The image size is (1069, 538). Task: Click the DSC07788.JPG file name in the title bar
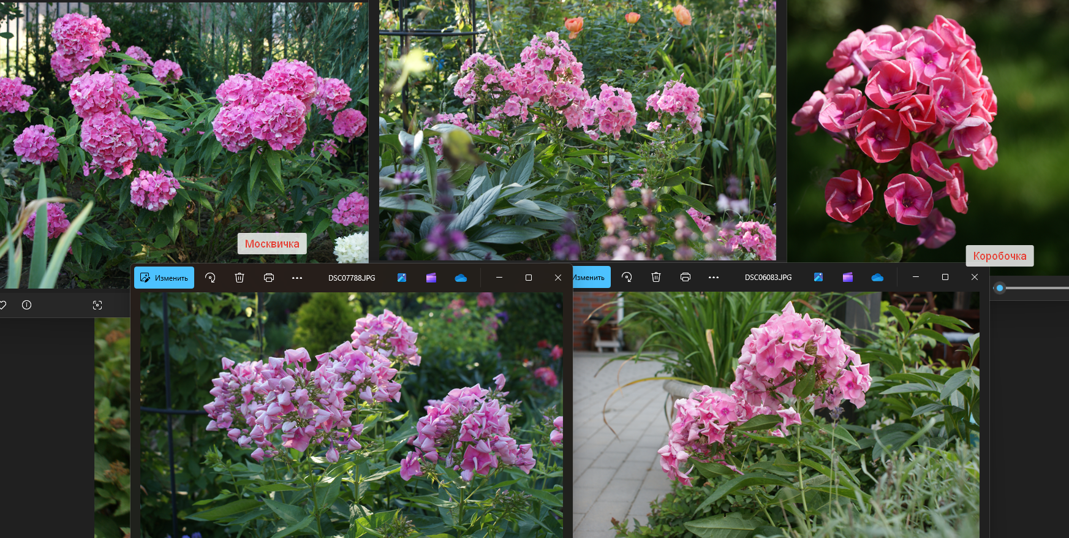tap(352, 278)
